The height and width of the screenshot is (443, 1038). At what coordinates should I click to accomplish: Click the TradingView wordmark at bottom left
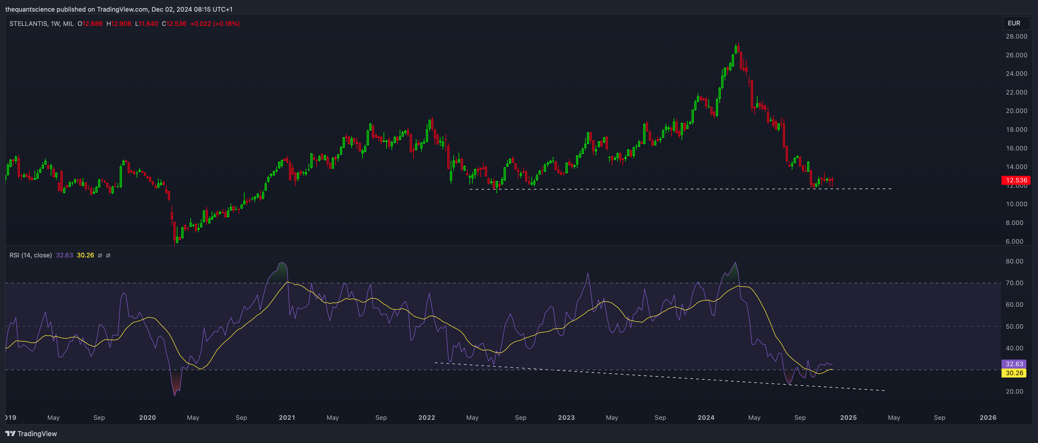click(x=37, y=434)
